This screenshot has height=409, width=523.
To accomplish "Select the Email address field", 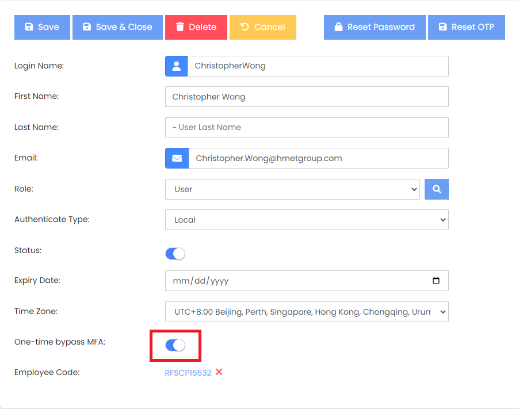I will coord(319,158).
